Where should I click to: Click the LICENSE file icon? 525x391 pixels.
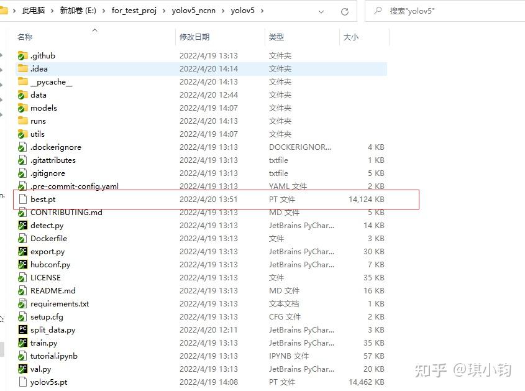click(x=22, y=278)
